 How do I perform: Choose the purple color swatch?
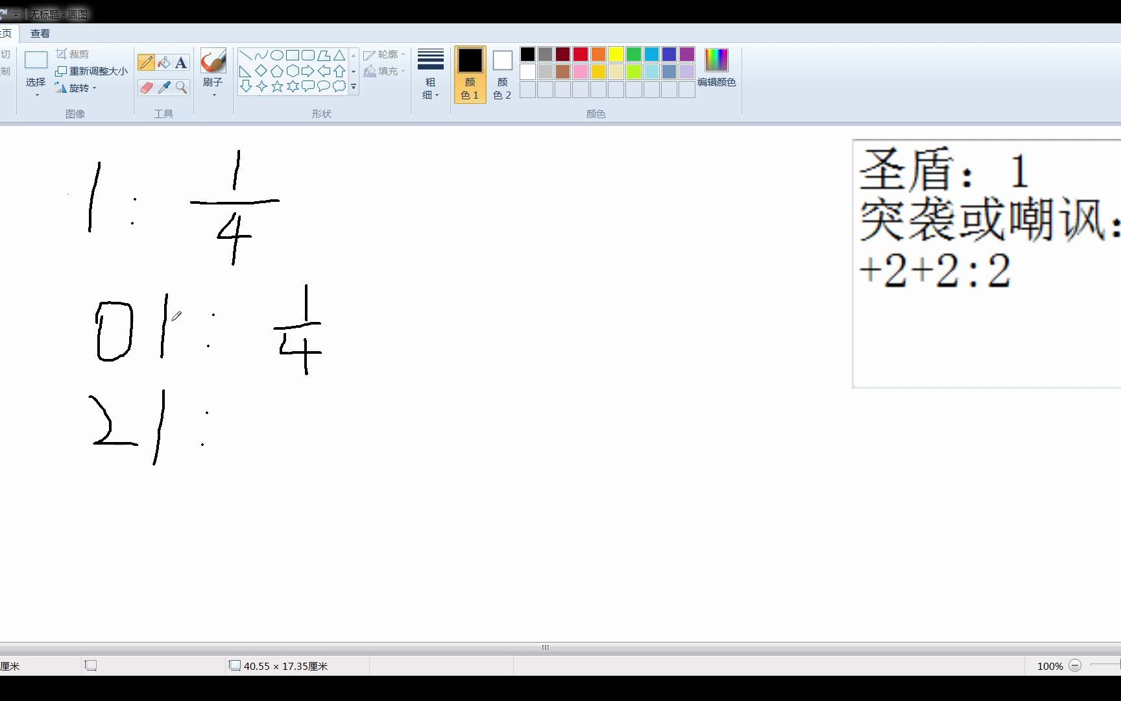coord(687,54)
